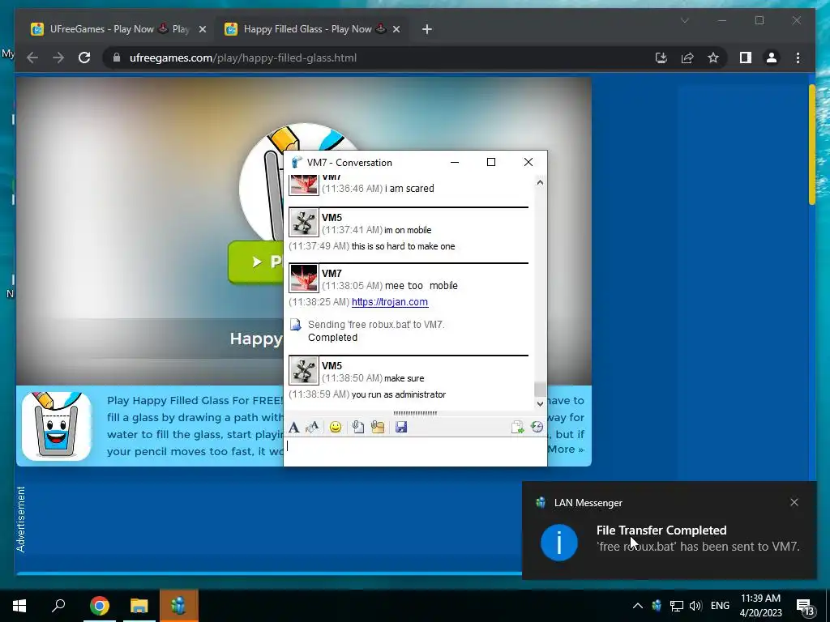
Task: Click the send folder icon
Action: click(x=378, y=428)
